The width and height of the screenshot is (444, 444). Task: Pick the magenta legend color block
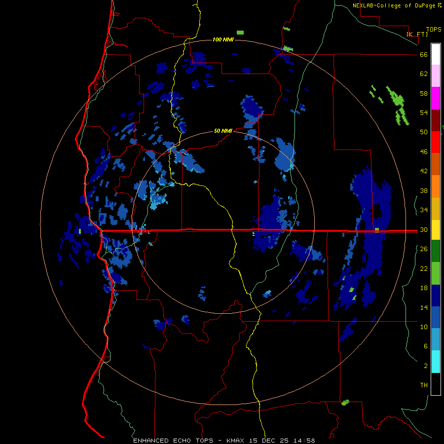436,98
